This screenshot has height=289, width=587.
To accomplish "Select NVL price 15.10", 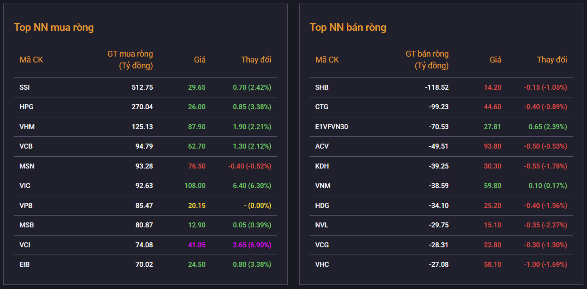I will 493,225.
